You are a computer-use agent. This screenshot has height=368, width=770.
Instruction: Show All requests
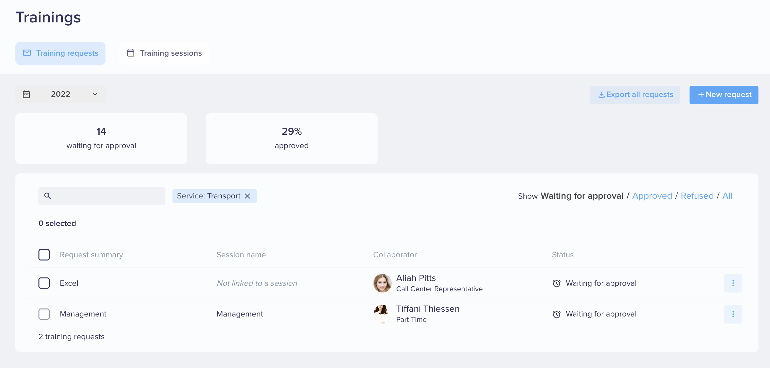pos(727,196)
